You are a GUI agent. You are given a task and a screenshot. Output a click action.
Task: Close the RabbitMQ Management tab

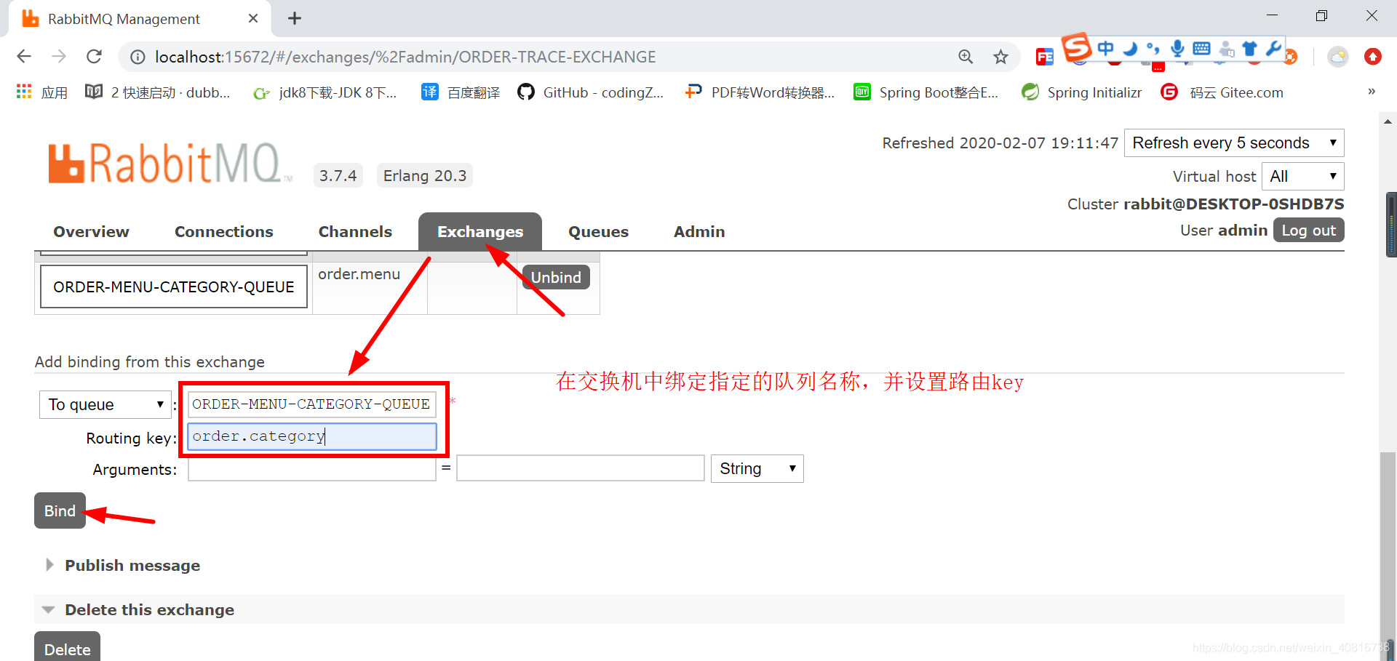click(x=253, y=18)
